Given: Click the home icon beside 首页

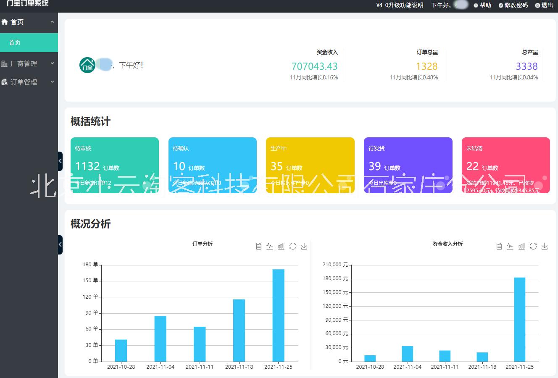Looking at the screenshot, I should click(5, 22).
